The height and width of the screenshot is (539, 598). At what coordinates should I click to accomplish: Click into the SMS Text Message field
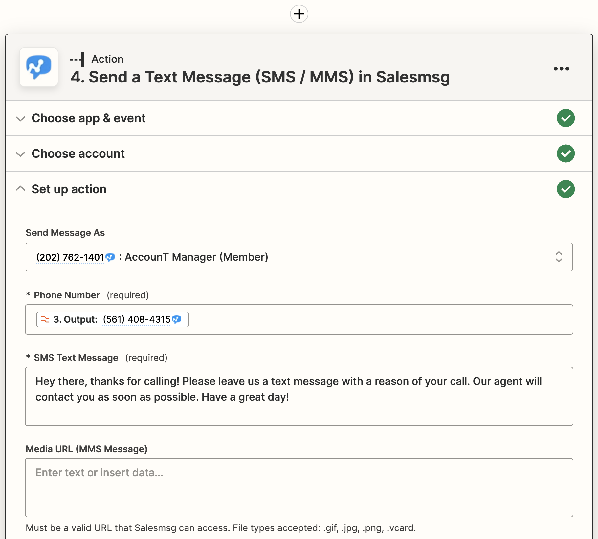point(299,396)
